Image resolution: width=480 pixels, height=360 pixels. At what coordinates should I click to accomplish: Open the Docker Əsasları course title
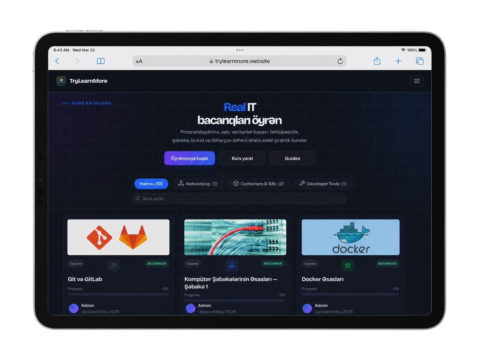point(323,279)
